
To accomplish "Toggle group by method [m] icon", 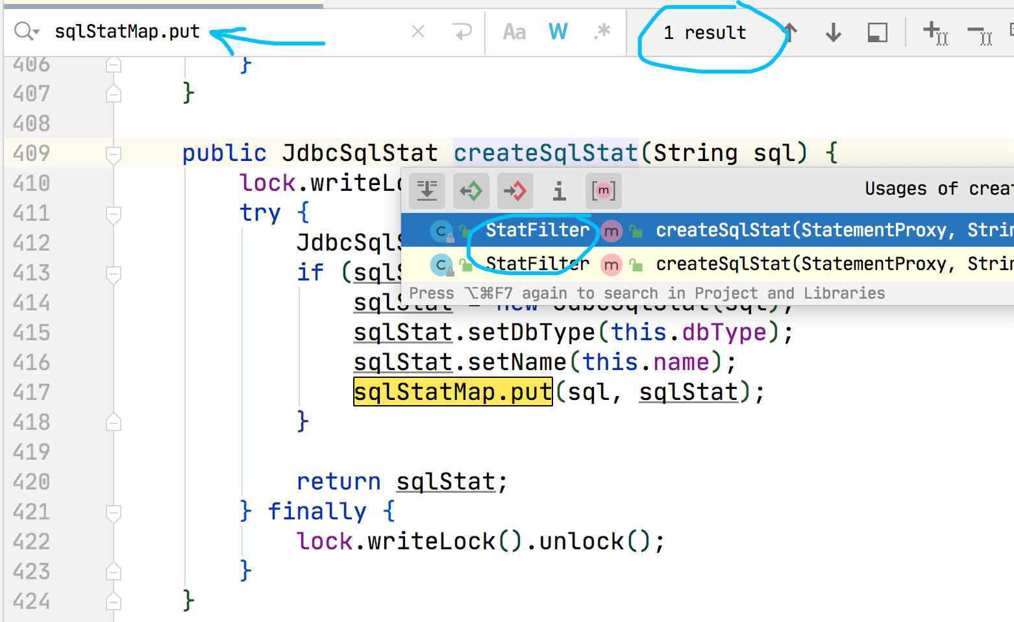I will pyautogui.click(x=603, y=191).
